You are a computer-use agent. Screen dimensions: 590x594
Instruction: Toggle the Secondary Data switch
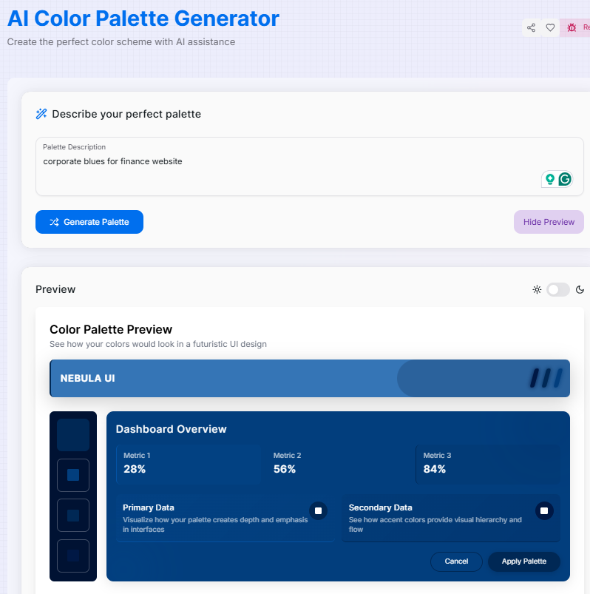click(x=544, y=510)
